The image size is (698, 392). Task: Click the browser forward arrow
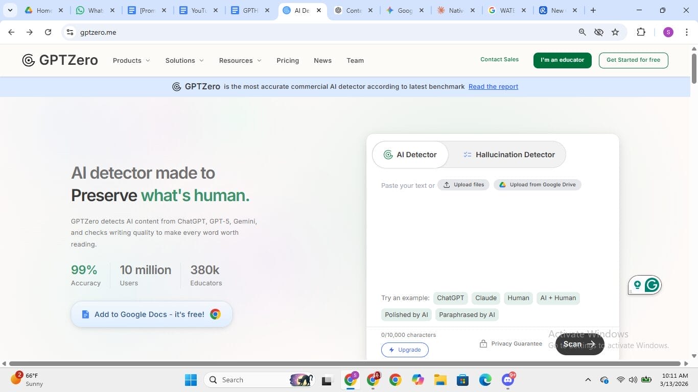[30, 32]
